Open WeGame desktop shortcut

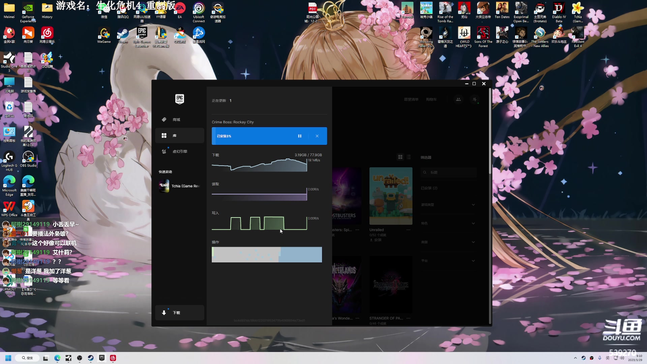click(104, 36)
